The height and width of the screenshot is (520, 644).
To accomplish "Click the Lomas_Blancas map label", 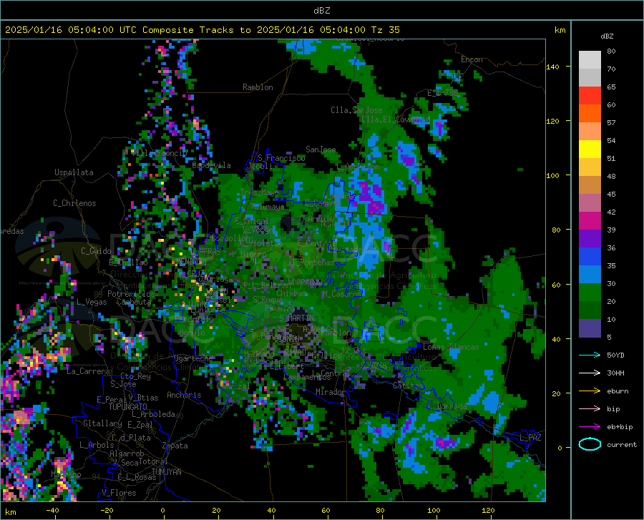I will pos(451,347).
